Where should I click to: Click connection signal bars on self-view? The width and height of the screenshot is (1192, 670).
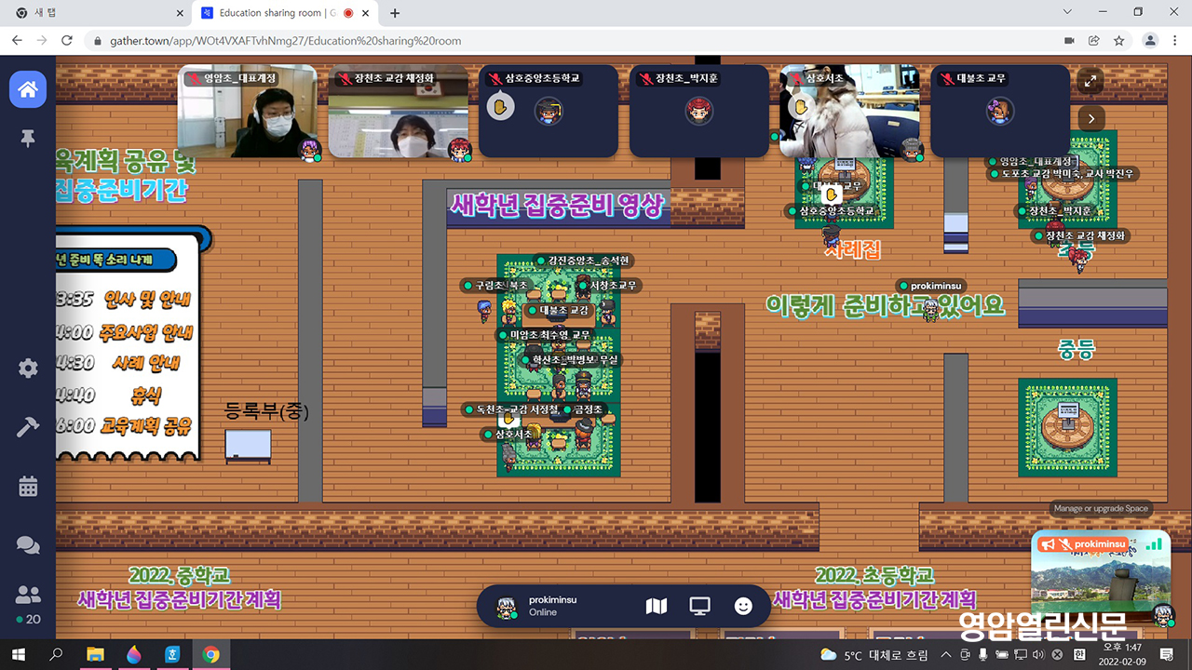coord(1154,543)
